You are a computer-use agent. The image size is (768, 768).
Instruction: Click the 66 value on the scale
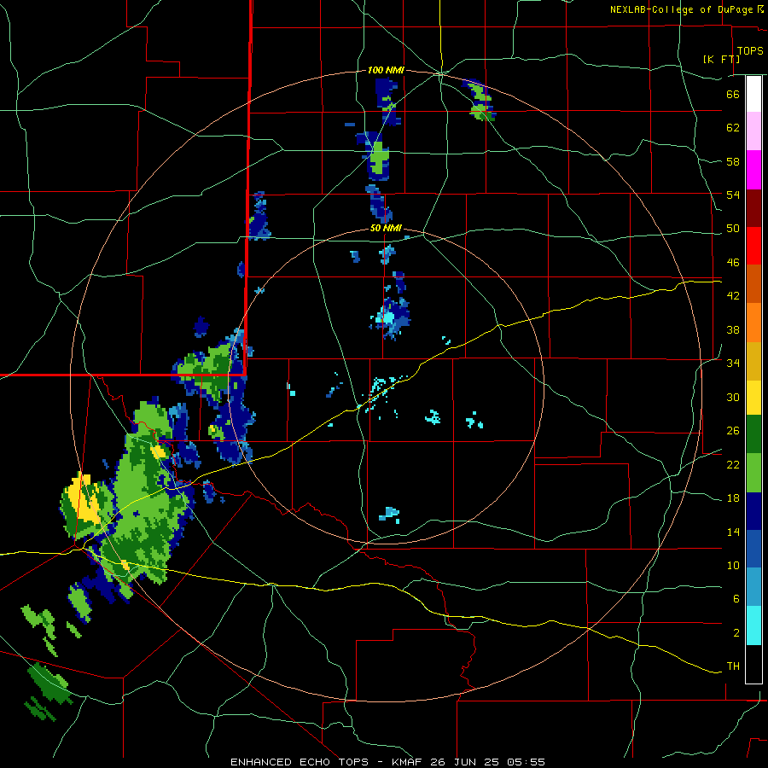(x=733, y=94)
